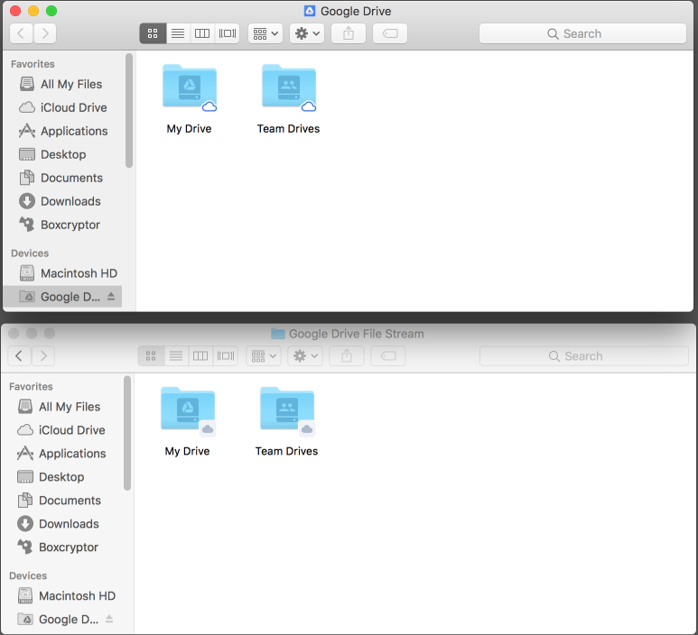
Task: Switch to list view in File Stream window
Action: click(176, 355)
